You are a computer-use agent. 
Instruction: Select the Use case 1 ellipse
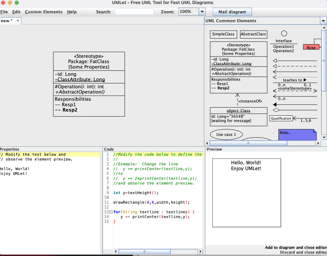226,135
